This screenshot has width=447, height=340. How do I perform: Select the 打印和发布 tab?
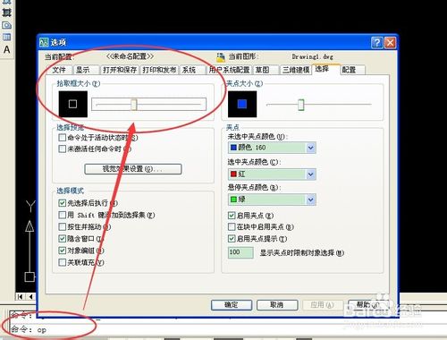159,70
